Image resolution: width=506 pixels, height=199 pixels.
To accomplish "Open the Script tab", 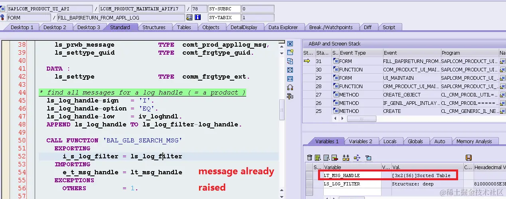I will (x=389, y=27).
